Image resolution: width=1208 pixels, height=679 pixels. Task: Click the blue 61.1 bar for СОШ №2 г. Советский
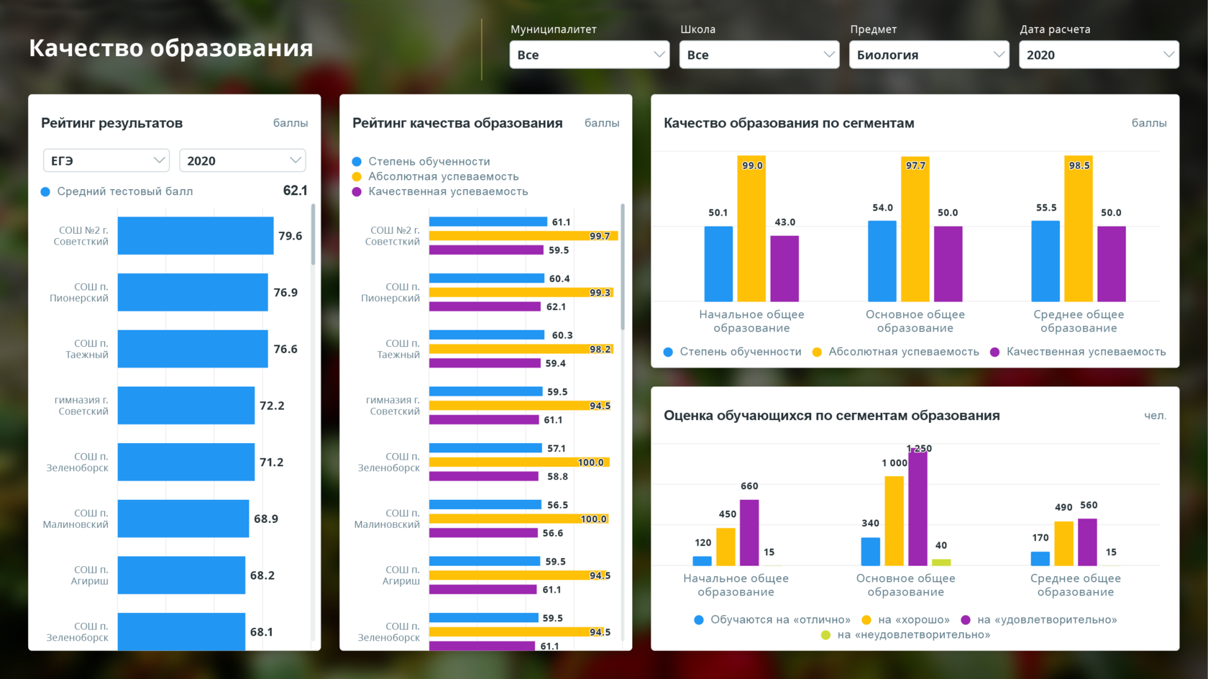[488, 222]
